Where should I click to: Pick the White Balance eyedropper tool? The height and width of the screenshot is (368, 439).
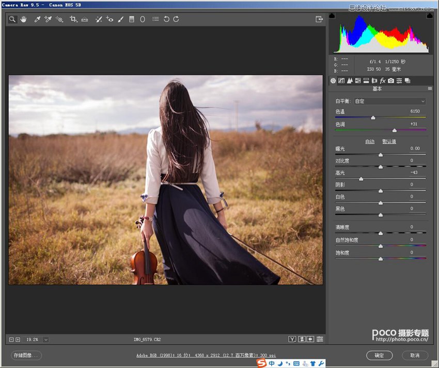click(x=37, y=19)
